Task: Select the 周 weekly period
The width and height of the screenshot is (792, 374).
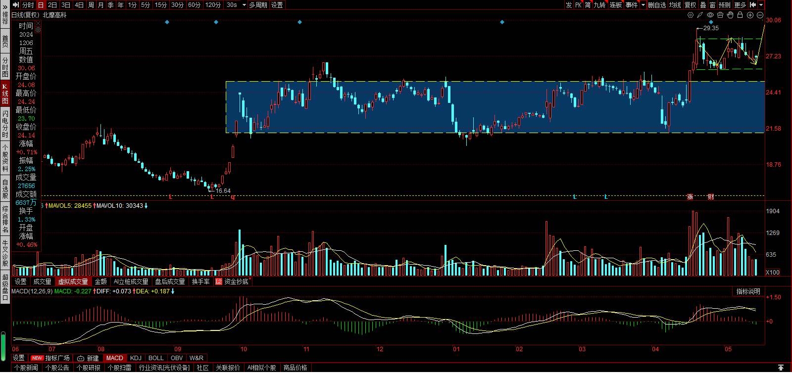Action: 91,4
